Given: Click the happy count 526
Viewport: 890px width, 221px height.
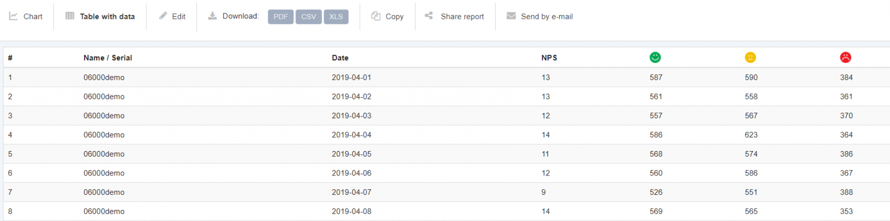Looking at the screenshot, I should point(656,192).
